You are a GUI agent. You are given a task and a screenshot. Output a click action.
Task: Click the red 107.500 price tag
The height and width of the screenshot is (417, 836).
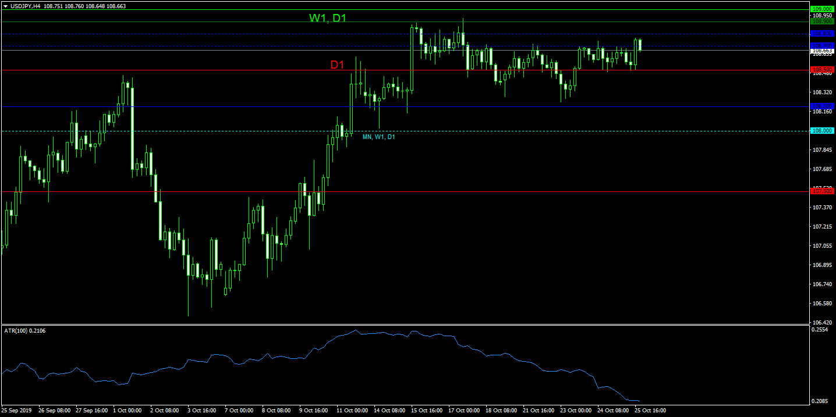(823, 191)
